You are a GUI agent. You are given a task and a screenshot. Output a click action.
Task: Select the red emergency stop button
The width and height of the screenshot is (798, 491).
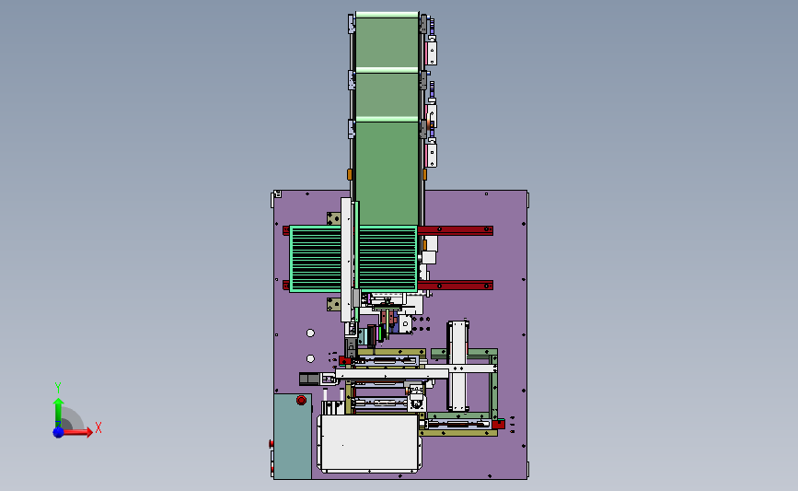pos(301,401)
